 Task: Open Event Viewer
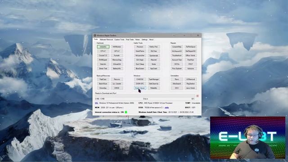[140, 88]
